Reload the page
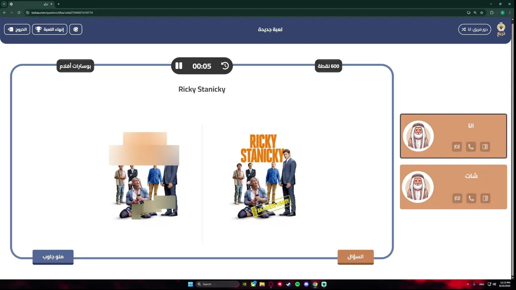Viewport: 516px width, 290px height. click(x=19, y=12)
